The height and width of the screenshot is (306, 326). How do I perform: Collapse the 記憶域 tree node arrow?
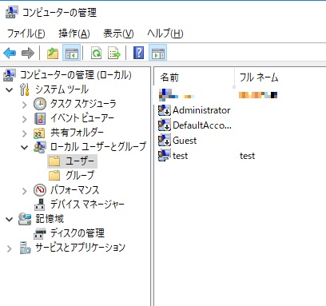[x=10, y=220]
